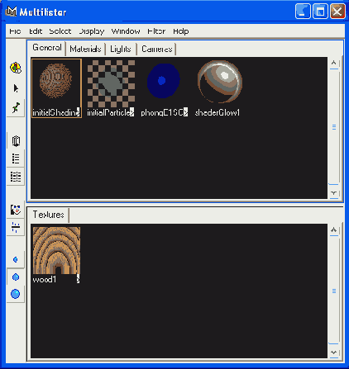Viewport: 349px width, 369px height.
Task: Click the clown face icon in sidebar
Action: coord(16,210)
